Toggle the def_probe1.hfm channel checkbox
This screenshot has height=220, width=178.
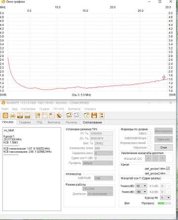tap(168, 169)
